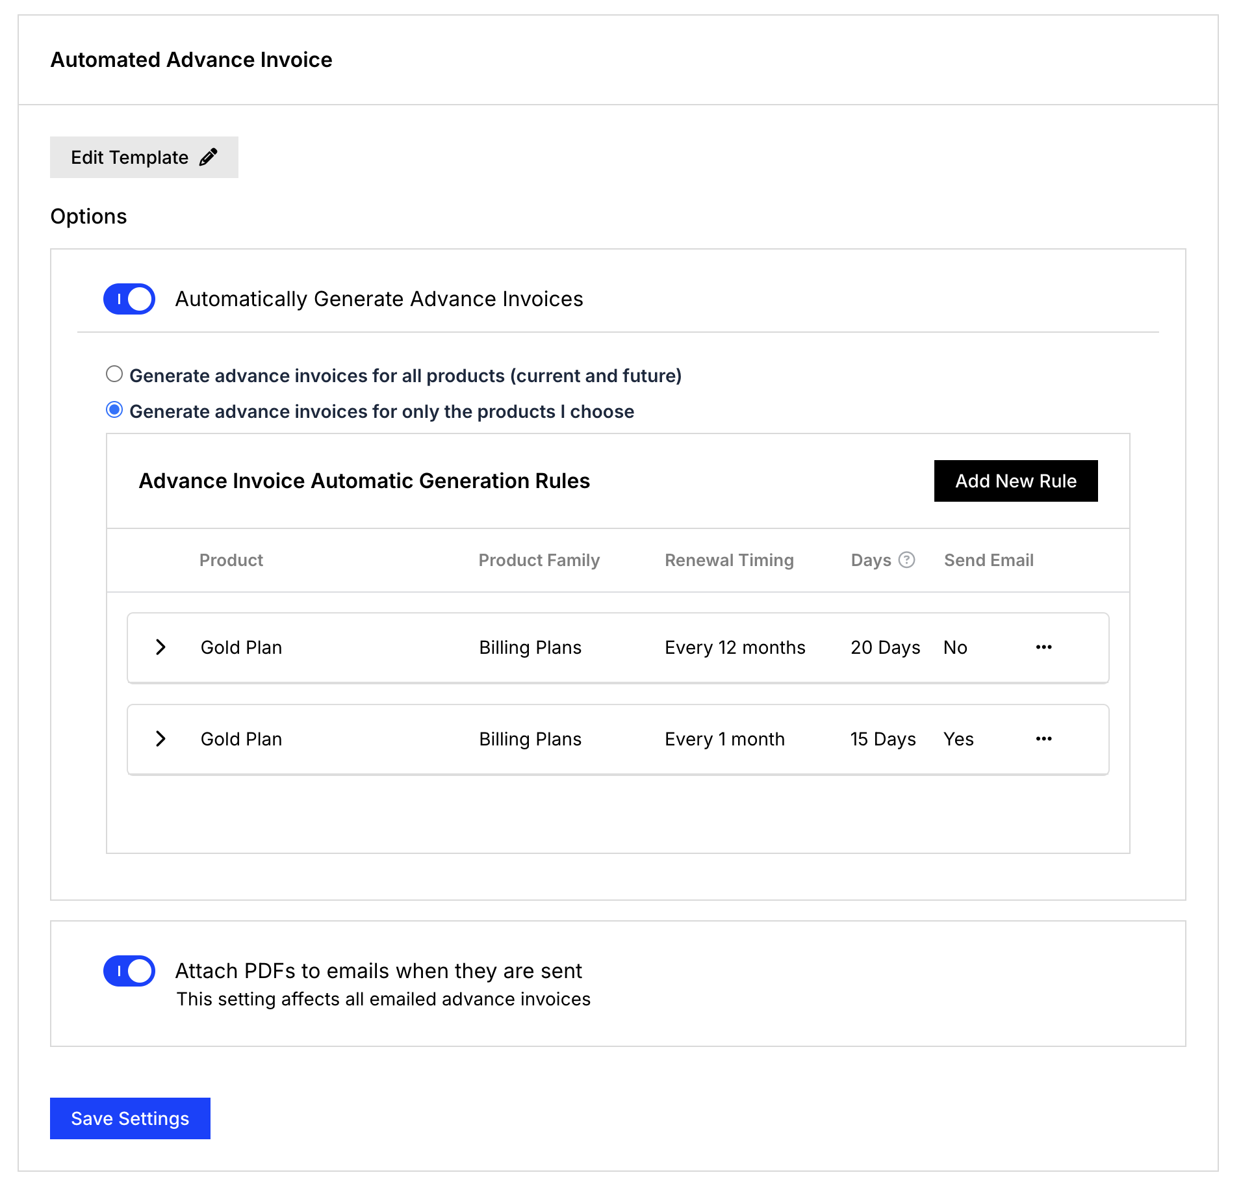Click the Every 1 month renewal timing cell
The width and height of the screenshot is (1241, 1188).
pyautogui.click(x=724, y=739)
